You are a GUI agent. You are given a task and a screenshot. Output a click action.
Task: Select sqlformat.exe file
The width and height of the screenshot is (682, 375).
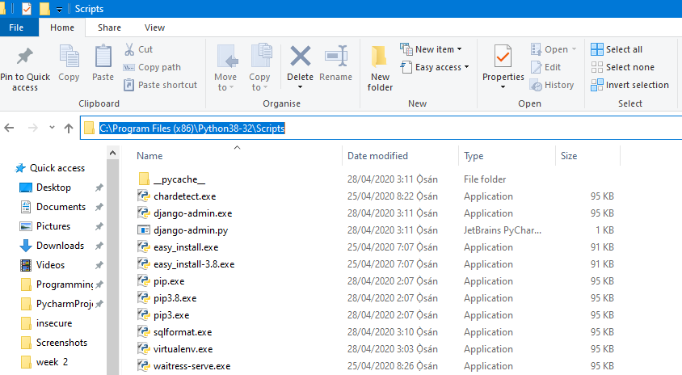[175, 332]
